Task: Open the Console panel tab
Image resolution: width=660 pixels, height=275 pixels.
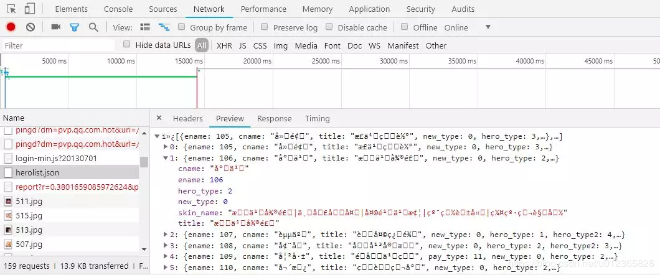Action: 118,9
